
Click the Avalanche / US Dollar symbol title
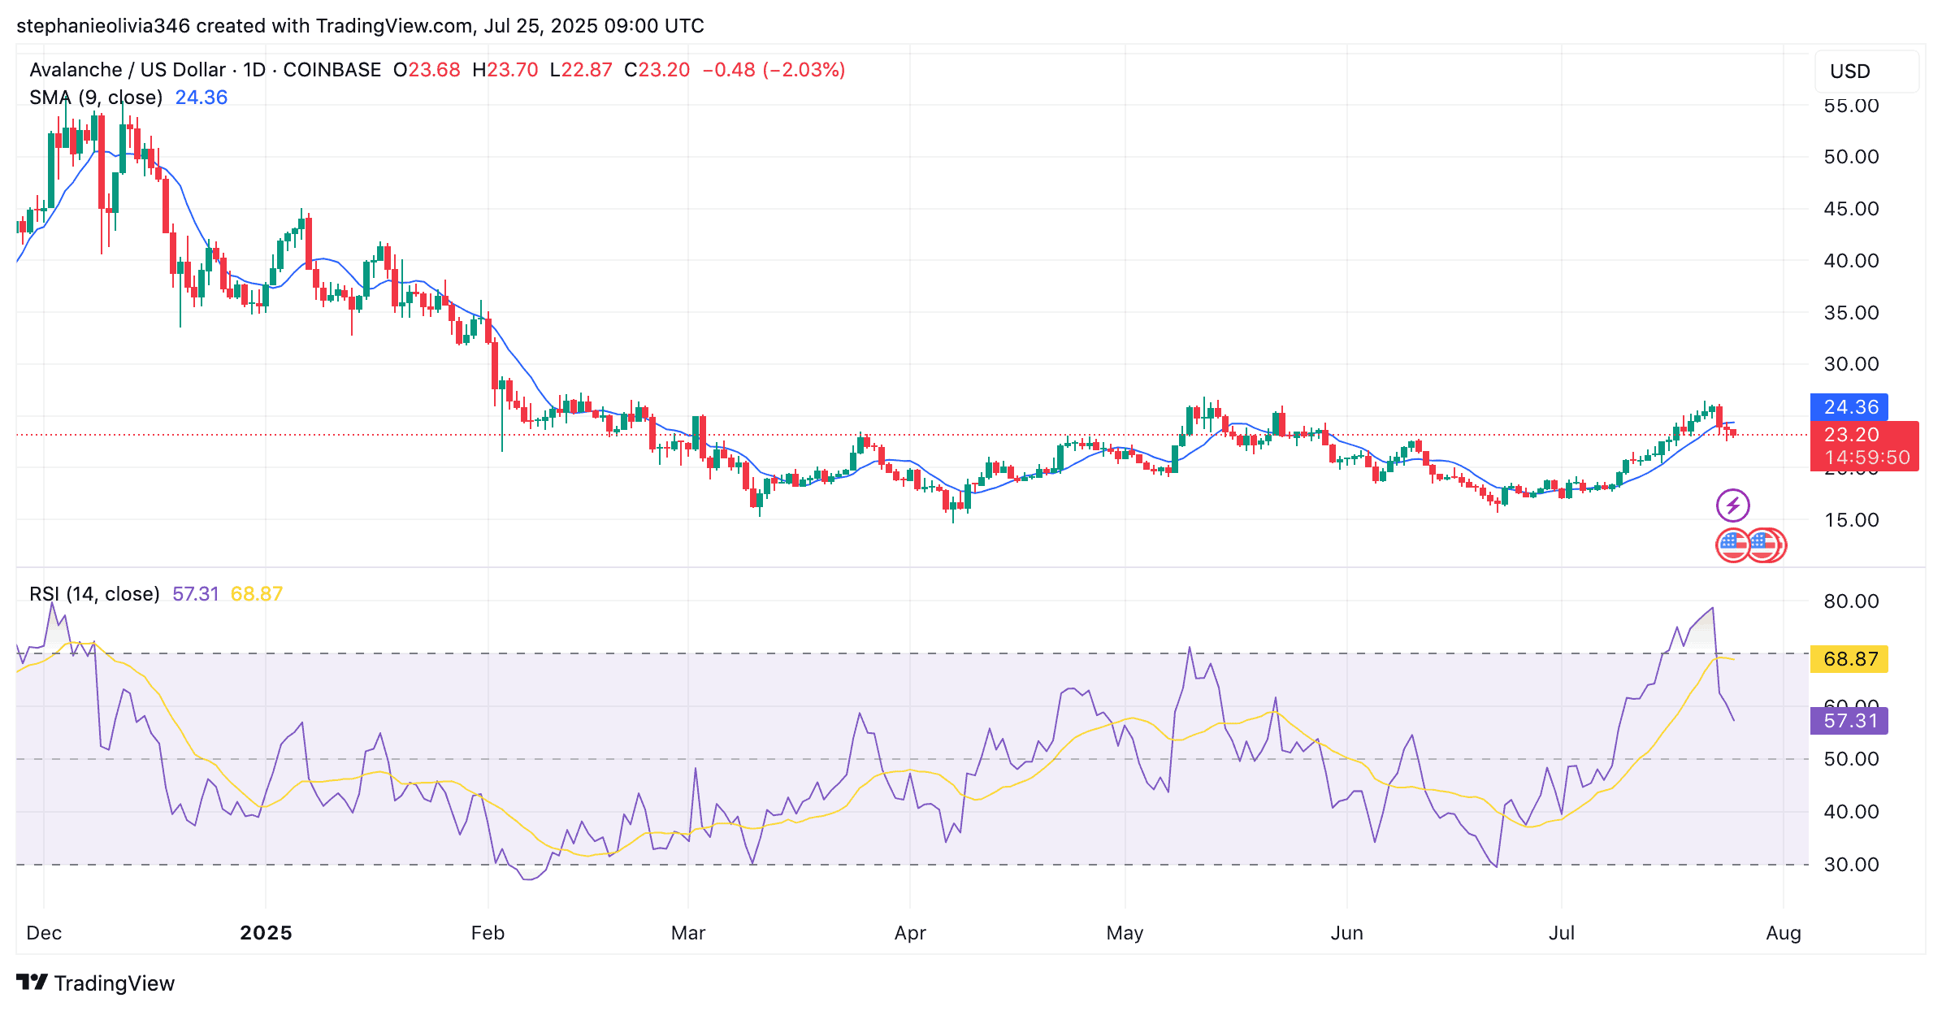[127, 70]
